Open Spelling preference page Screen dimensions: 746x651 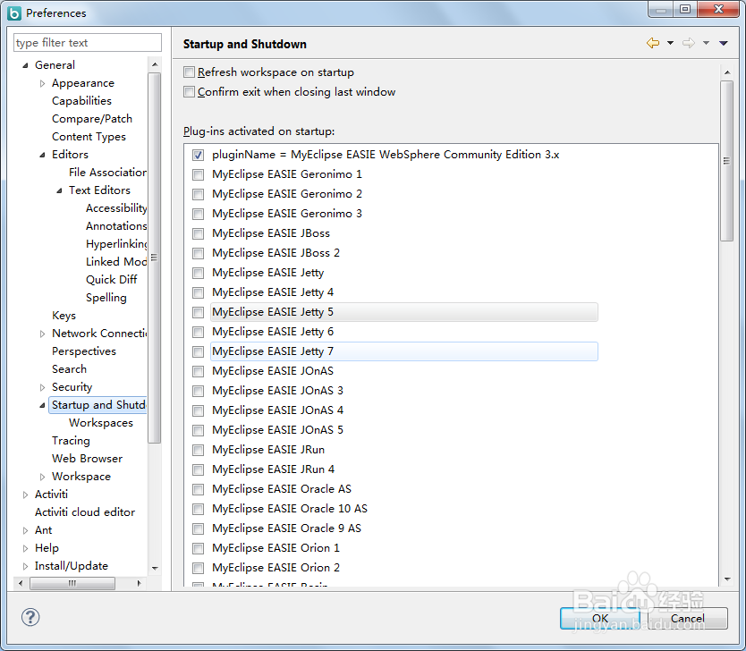pos(106,297)
